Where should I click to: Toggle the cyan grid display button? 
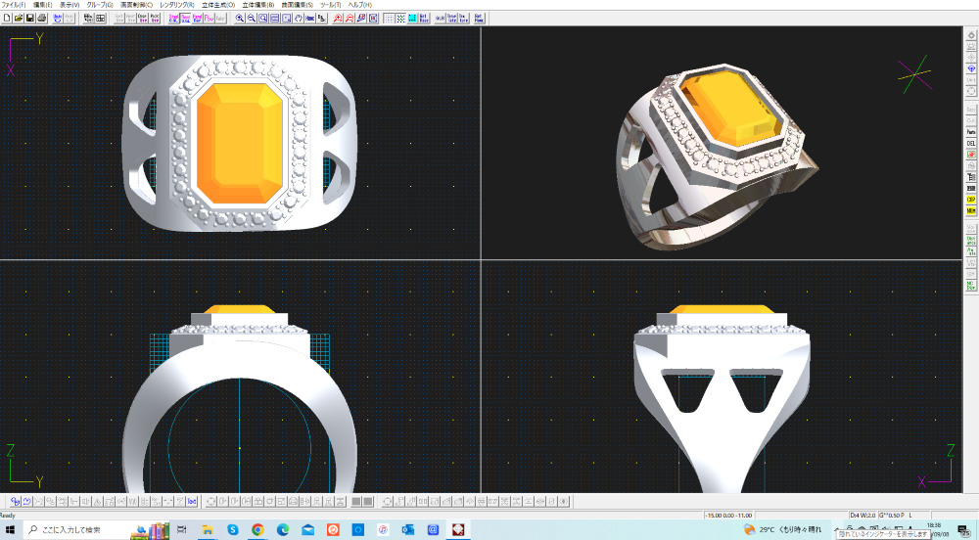click(x=412, y=19)
